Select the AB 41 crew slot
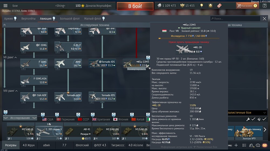Viewport: 270px width, 151px height. [x=77, y=131]
